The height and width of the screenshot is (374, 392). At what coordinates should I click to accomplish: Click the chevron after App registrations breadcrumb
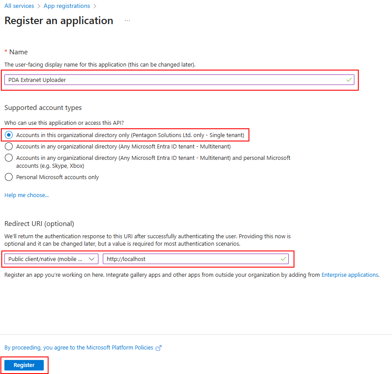pyautogui.click(x=94, y=6)
